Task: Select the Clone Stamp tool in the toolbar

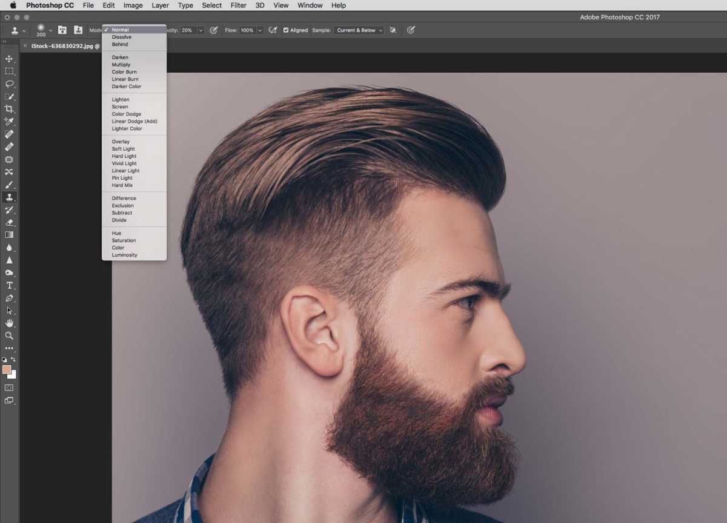Action: point(9,197)
